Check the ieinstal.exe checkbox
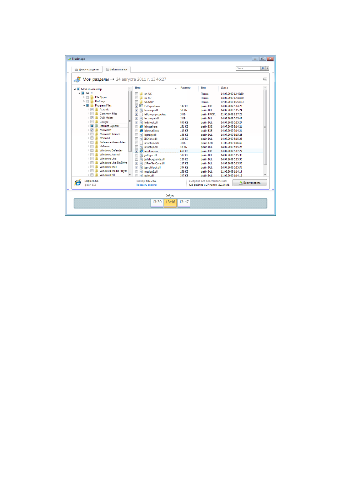The width and height of the screenshot is (341, 482). pos(136,126)
